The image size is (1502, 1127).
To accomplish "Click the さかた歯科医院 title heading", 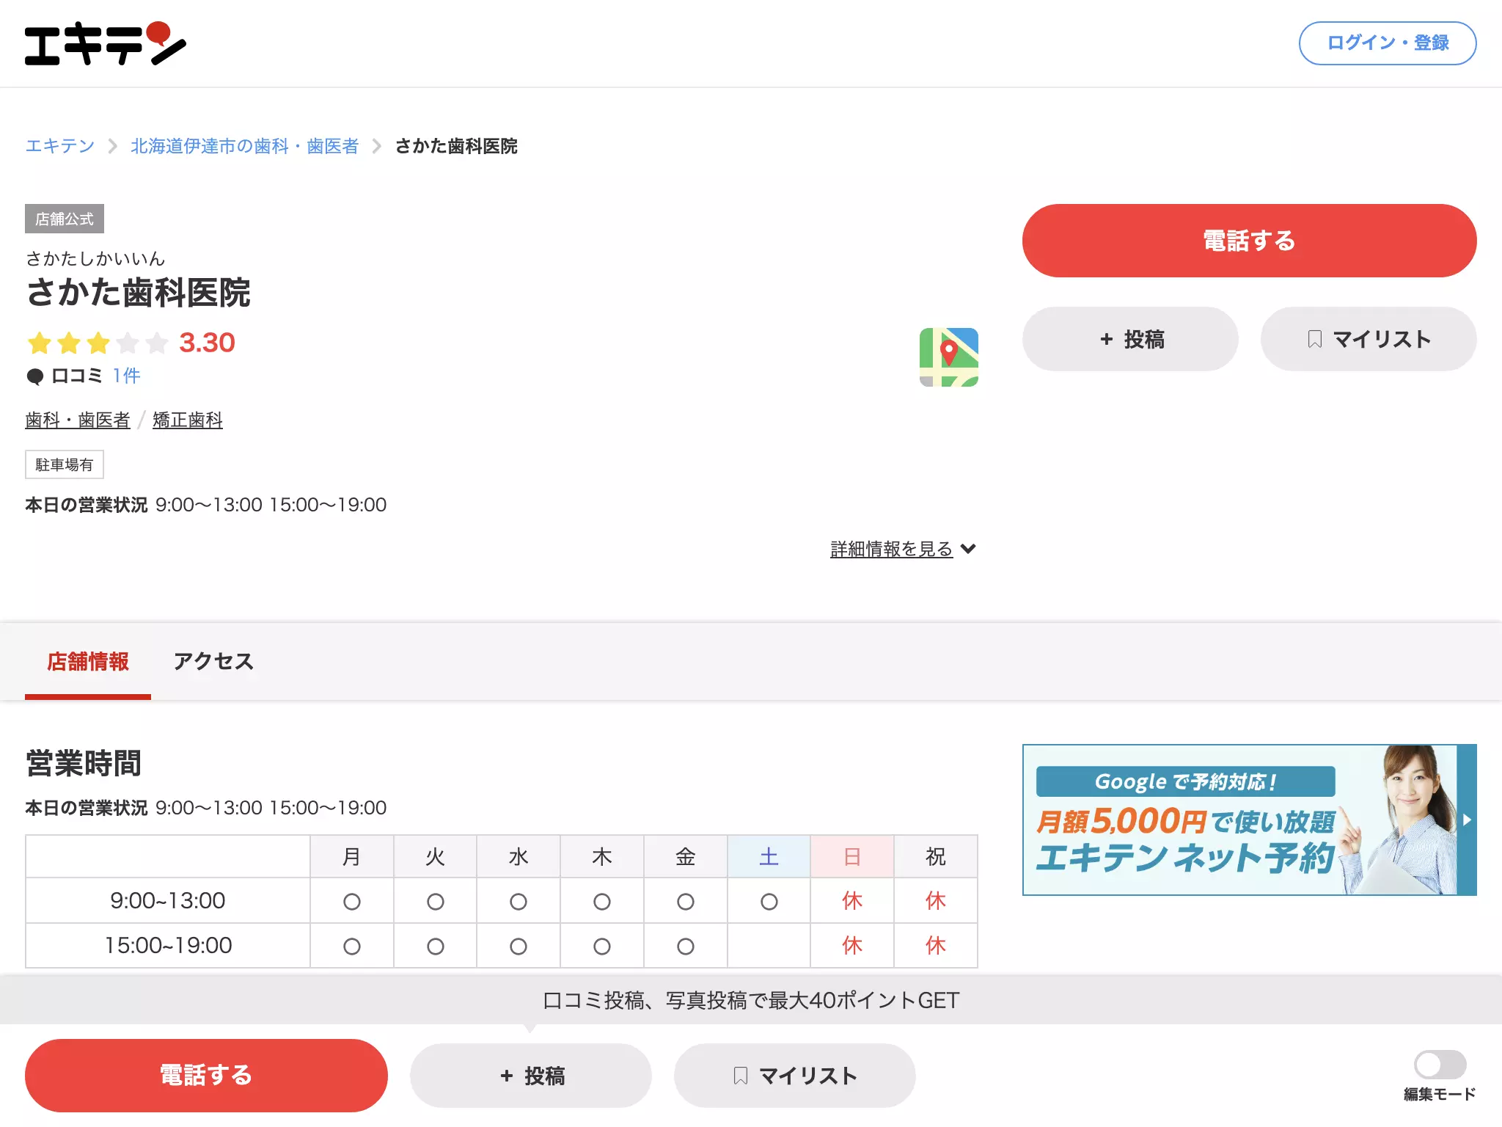I will click(x=138, y=293).
